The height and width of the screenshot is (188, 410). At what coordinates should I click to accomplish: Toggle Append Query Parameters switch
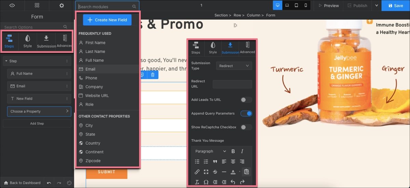[x=246, y=114]
